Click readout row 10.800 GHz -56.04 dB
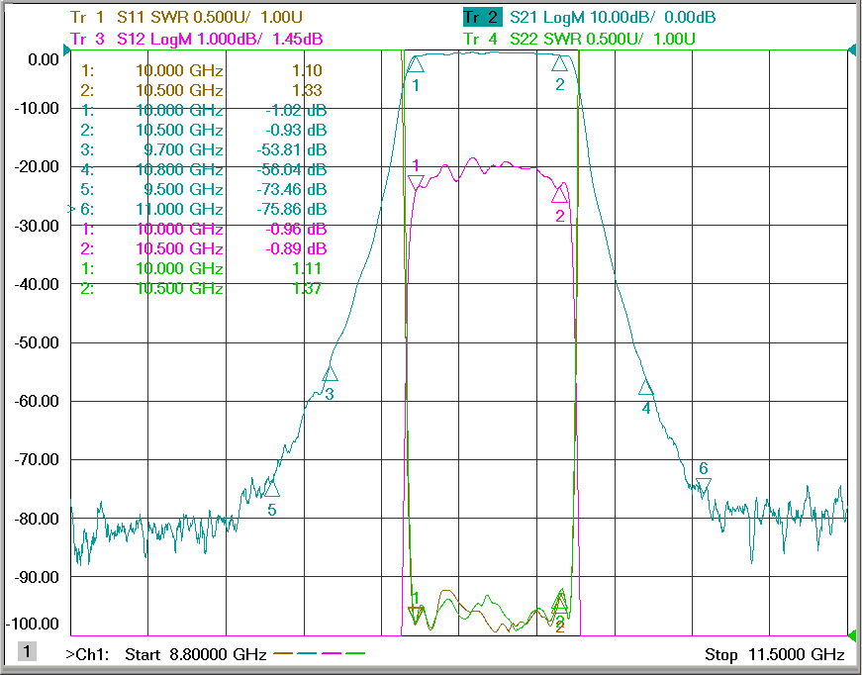This screenshot has width=862, height=675. (x=204, y=170)
